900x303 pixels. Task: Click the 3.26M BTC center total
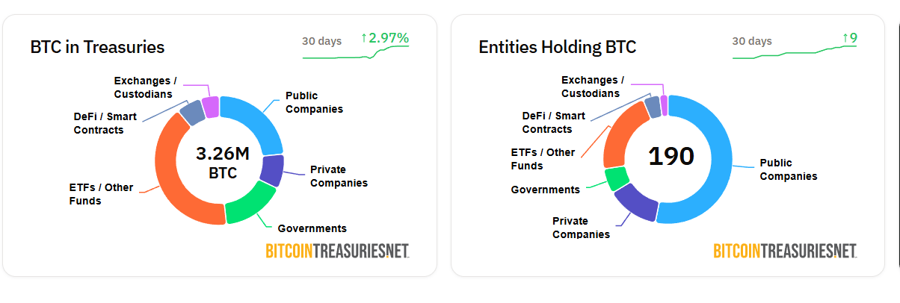click(222, 163)
